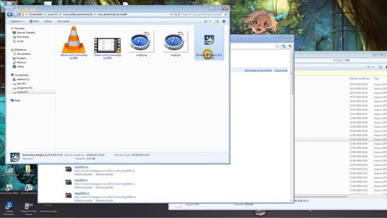Screen dimensions: 387x218
Task: Click Remover da lista under the third download
Action: coord(104,200)
